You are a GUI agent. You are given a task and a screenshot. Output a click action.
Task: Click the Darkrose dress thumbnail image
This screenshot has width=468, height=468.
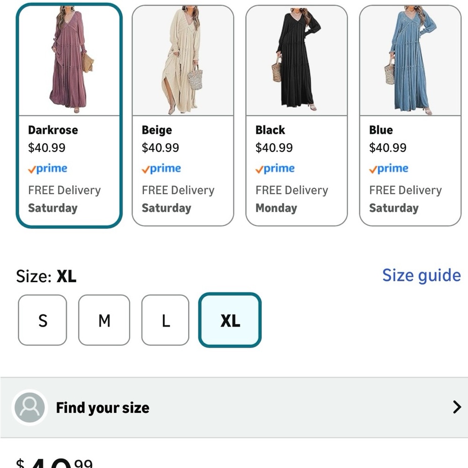69,60
